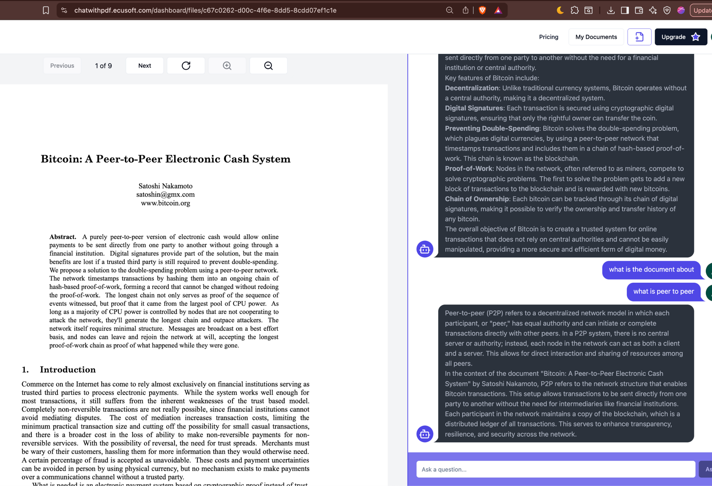
Task: Open the Brave wallet icon
Action: (x=639, y=10)
